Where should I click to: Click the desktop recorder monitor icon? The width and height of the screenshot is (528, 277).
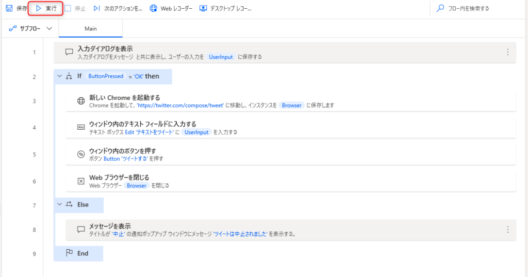click(203, 8)
